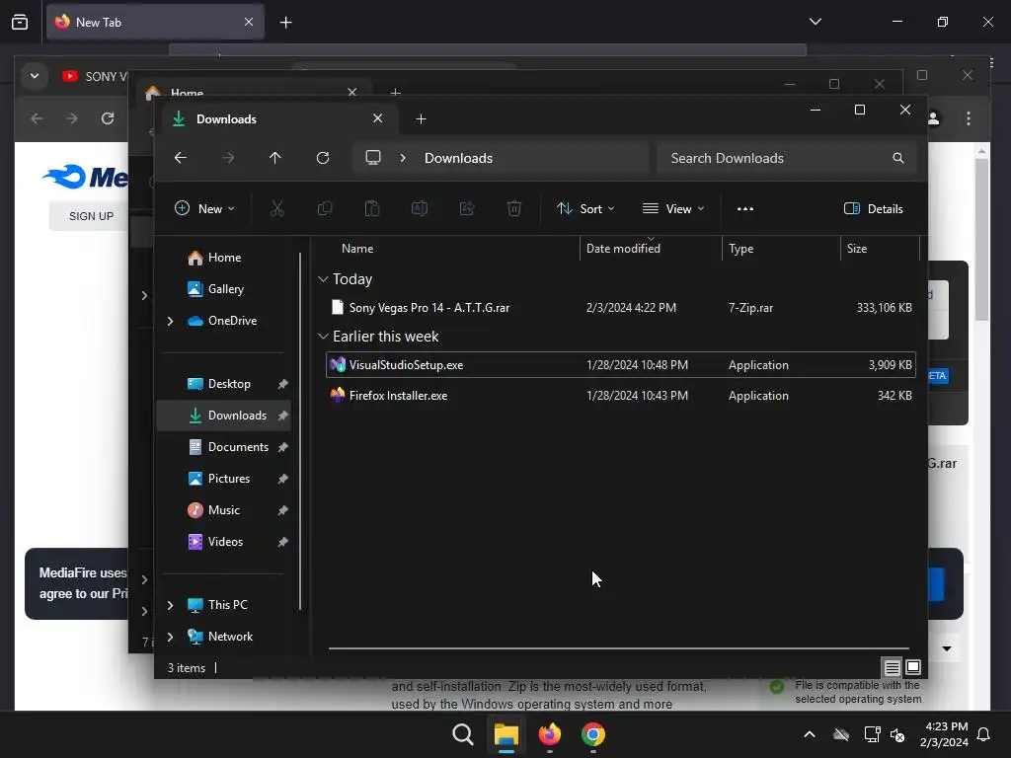Open Videos in navigation pane
Image resolution: width=1011 pixels, height=758 pixels.
(x=223, y=542)
